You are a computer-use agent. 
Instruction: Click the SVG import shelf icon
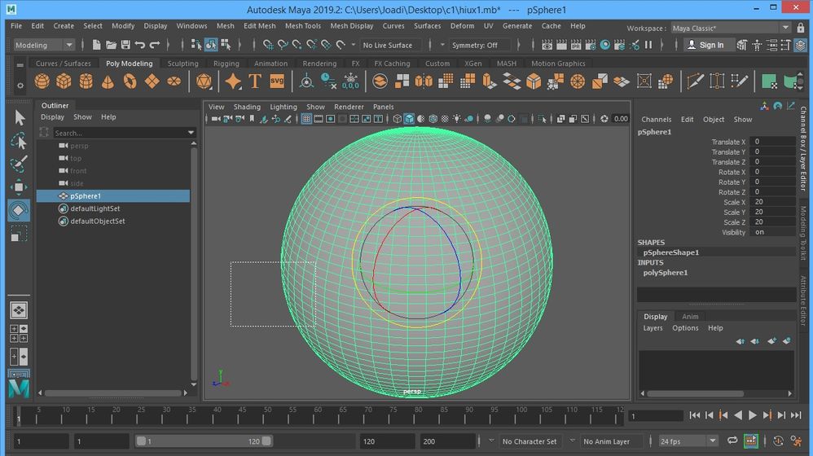pos(277,81)
